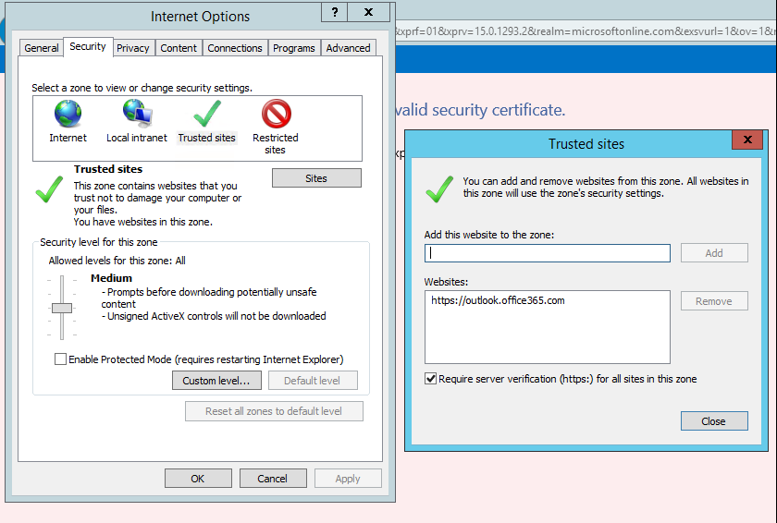Click the Add button in Trusted sites
This screenshot has width=777, height=523.
point(714,253)
